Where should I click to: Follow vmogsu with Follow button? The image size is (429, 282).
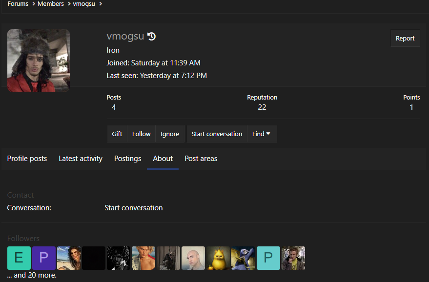pos(141,134)
